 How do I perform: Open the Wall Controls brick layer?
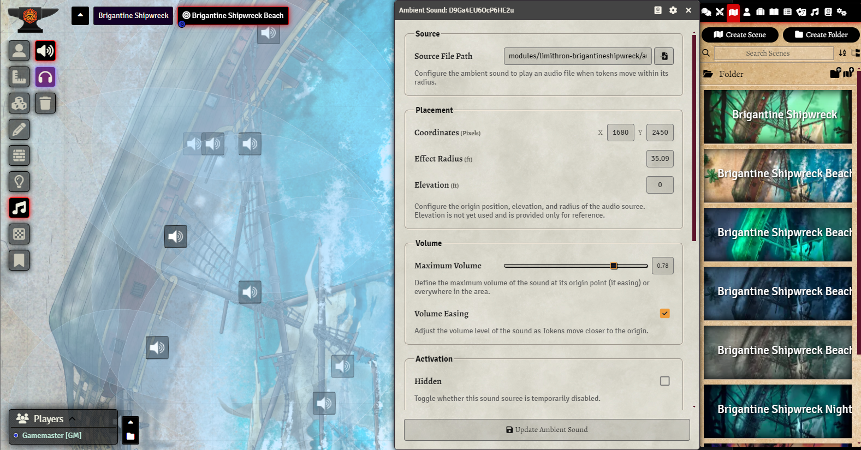tap(19, 155)
